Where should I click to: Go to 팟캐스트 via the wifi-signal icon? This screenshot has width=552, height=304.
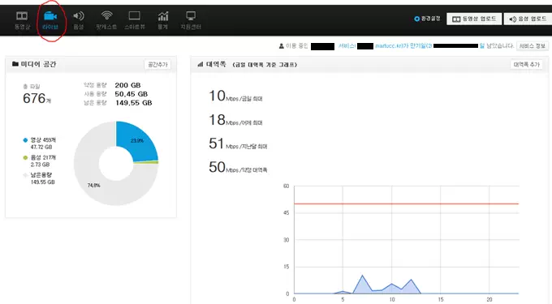106,15
